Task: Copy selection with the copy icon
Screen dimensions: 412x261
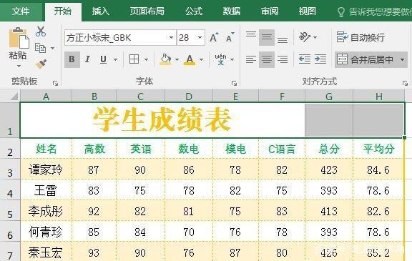Action: (x=40, y=48)
